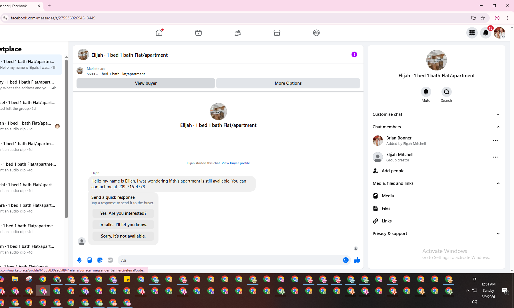Screen dimensions: 514x308
Task: Open the chat with preview 'Hello my name is Elijah'
Action: (31, 65)
